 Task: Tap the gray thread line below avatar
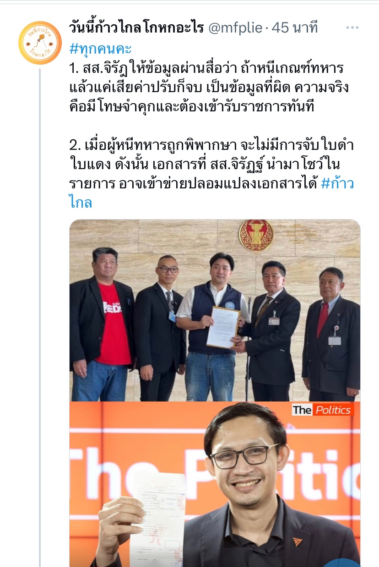pos(40,317)
